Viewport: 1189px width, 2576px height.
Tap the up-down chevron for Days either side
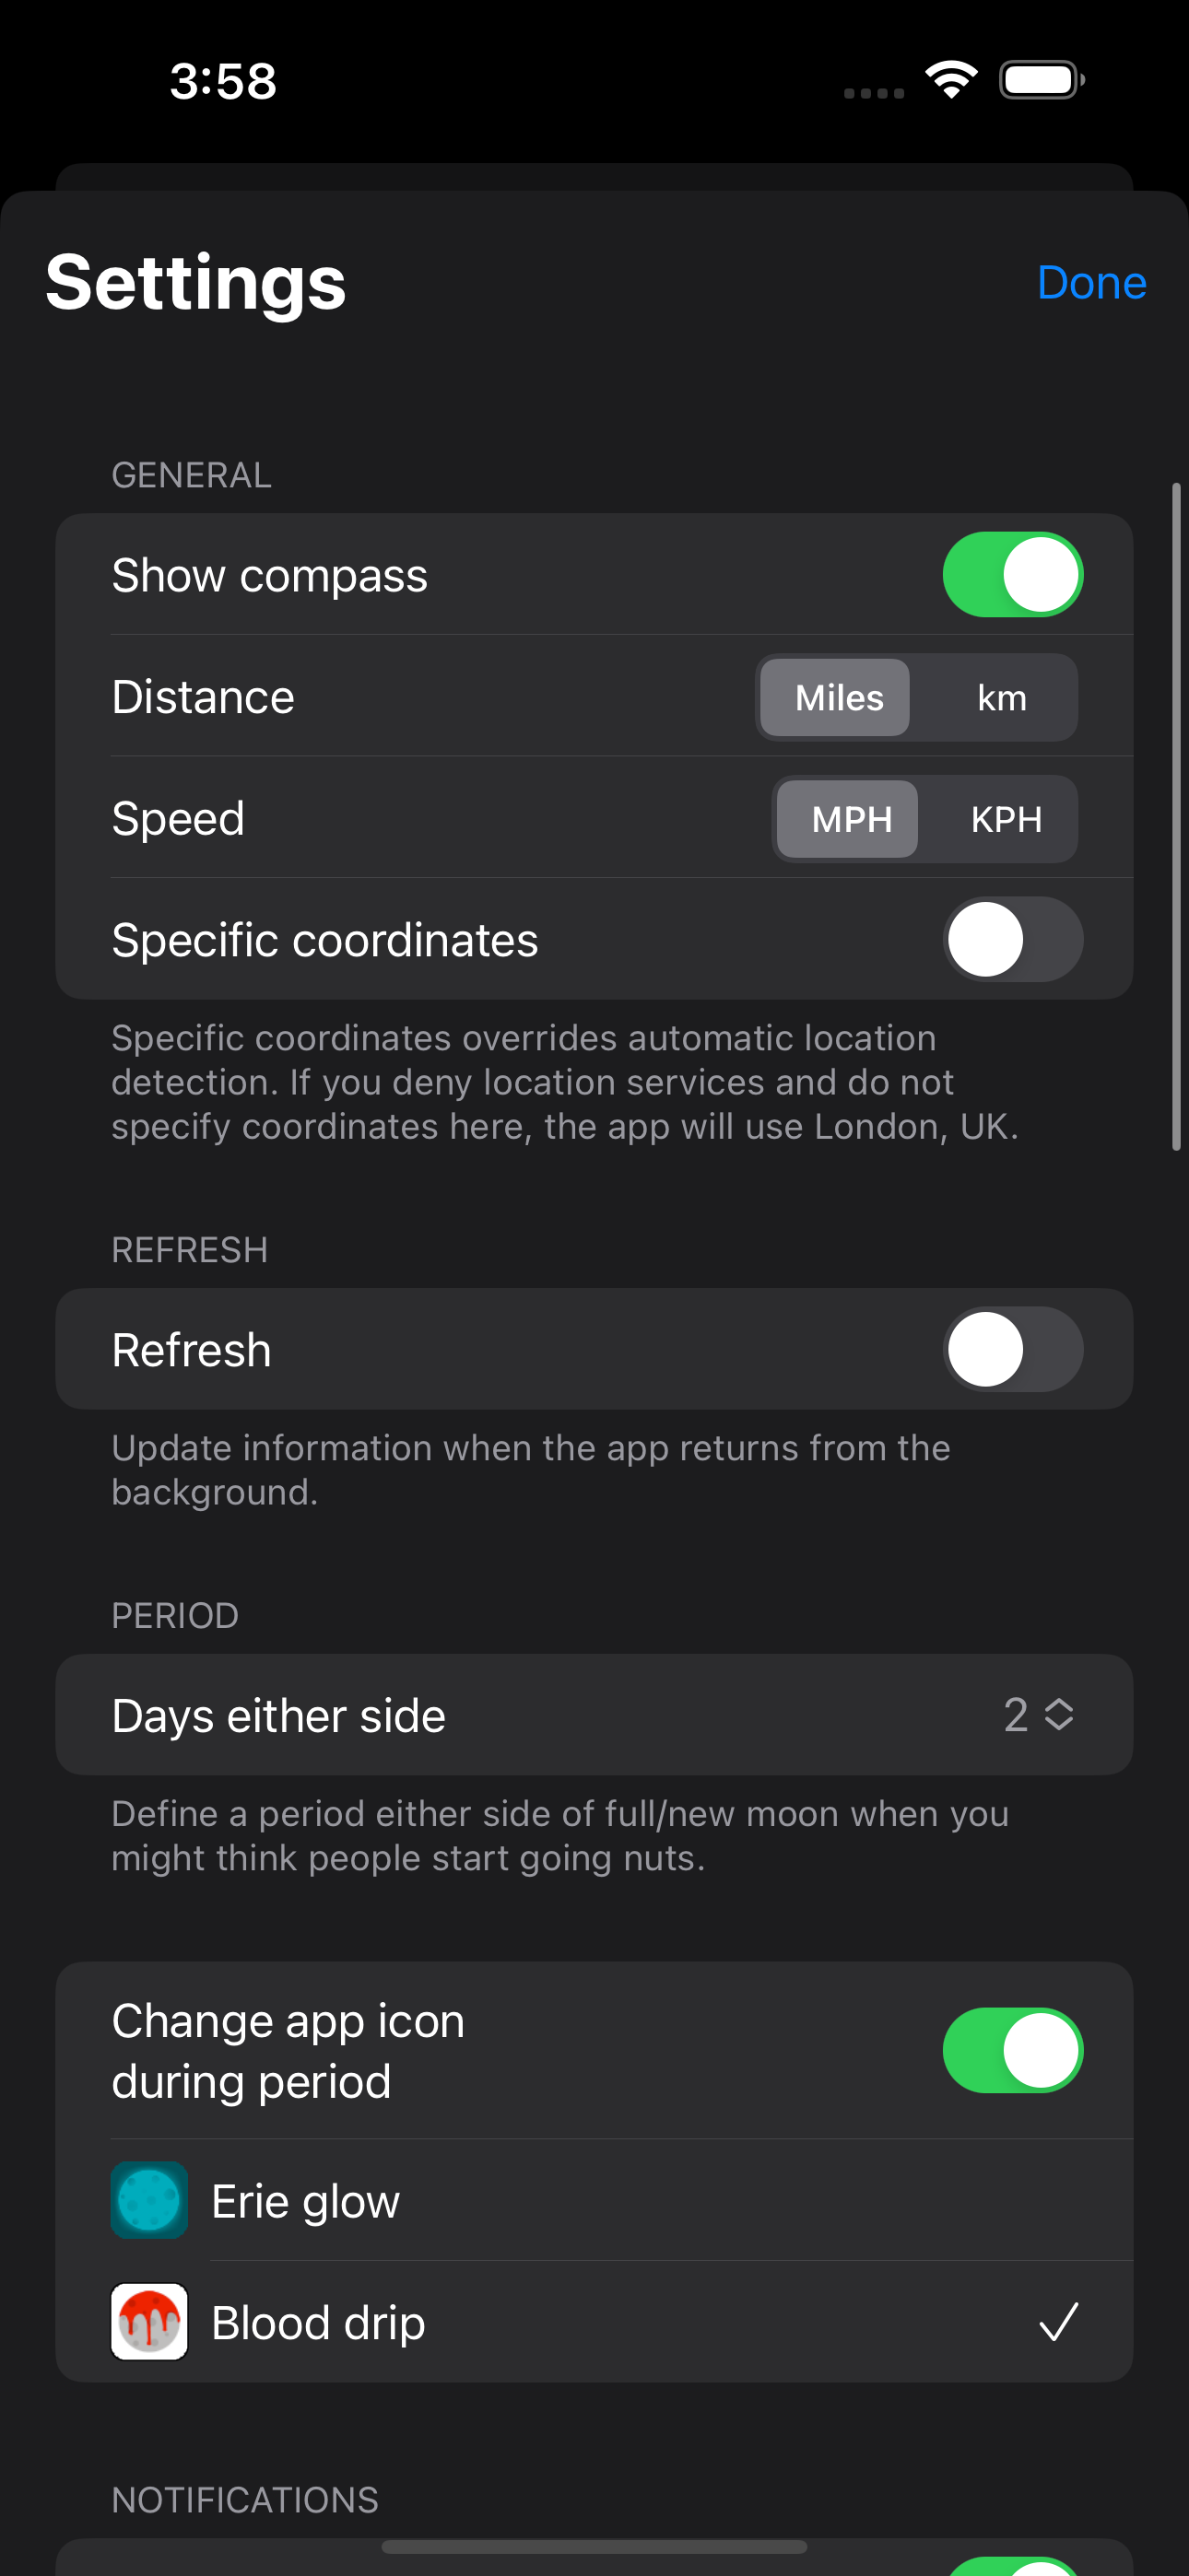pos(1059,1714)
